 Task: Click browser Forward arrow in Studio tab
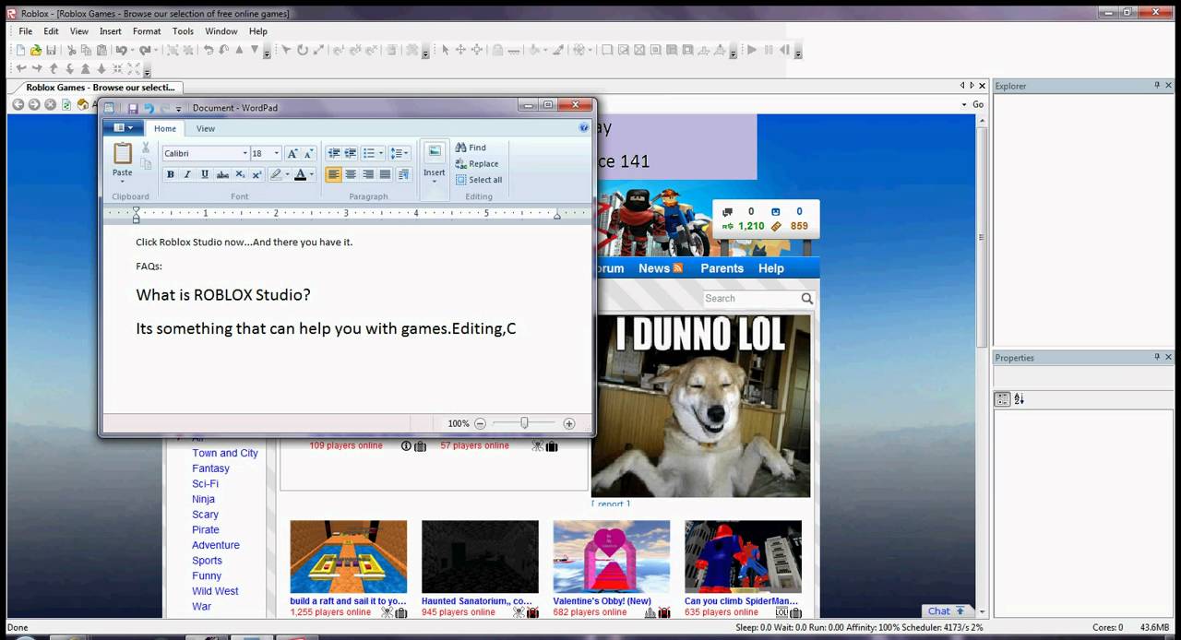34,104
